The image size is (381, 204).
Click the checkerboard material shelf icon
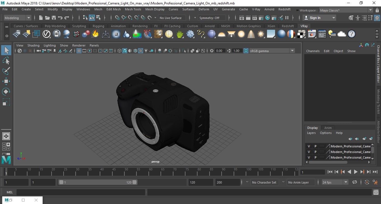tap(301, 34)
